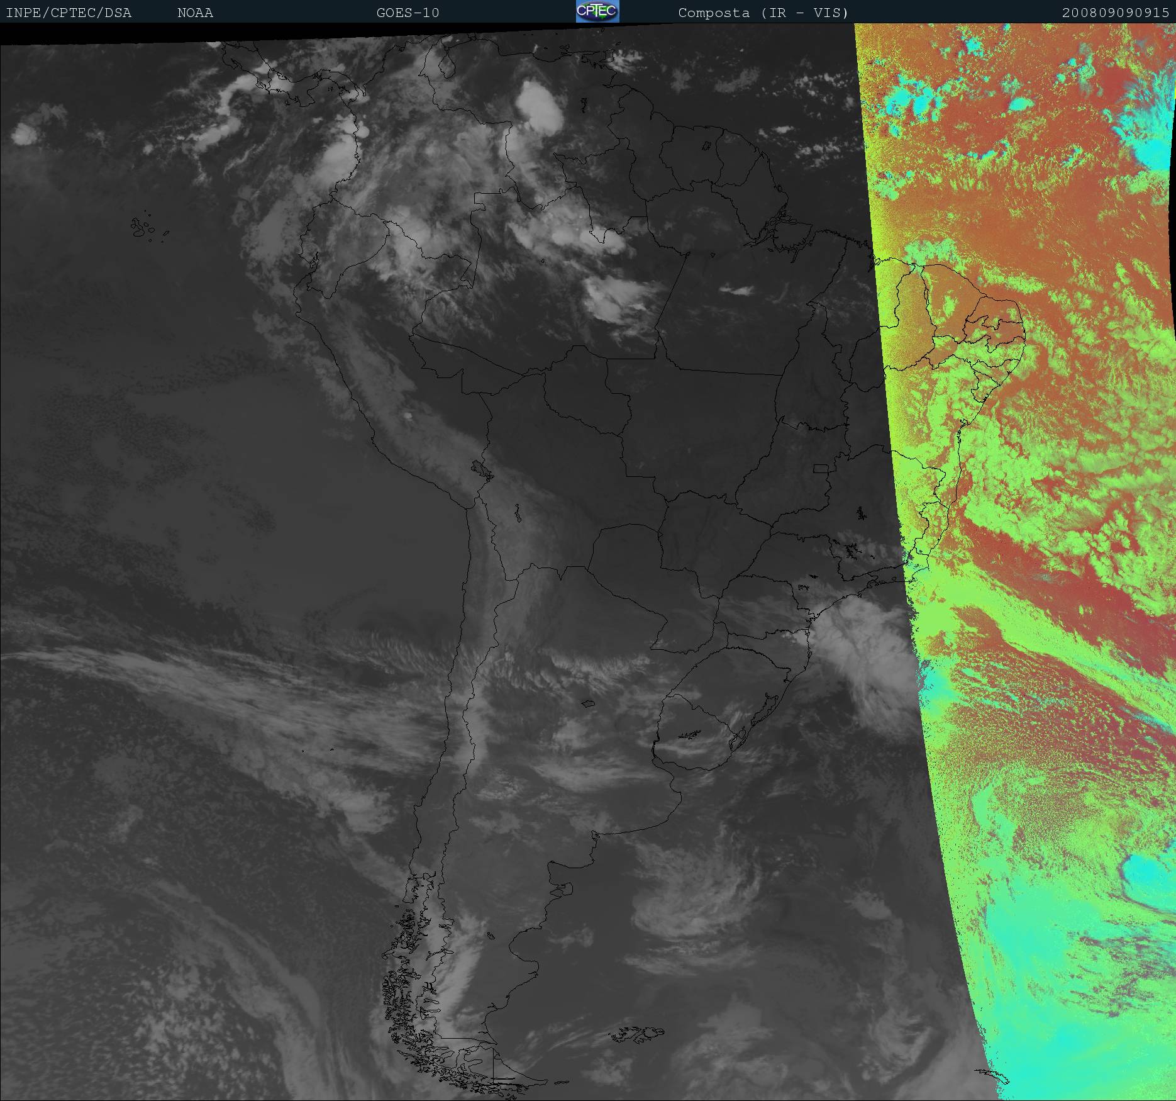Click the Mar Chiquita lake outline in Argentina
The height and width of the screenshot is (1101, 1176).
[588, 703]
